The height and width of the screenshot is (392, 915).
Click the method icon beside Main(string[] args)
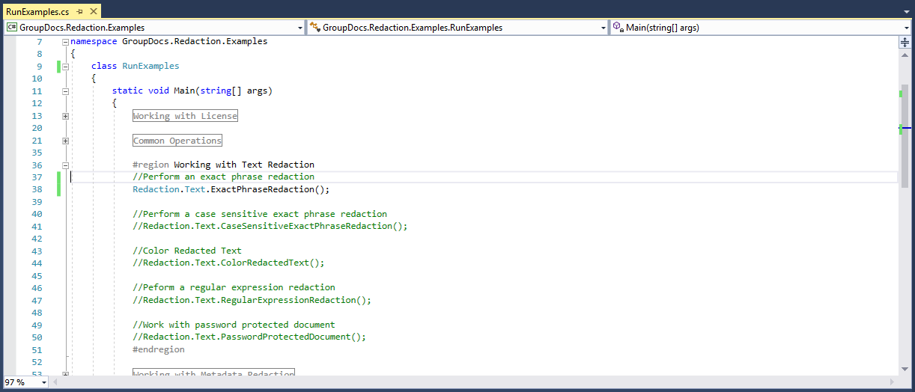618,28
